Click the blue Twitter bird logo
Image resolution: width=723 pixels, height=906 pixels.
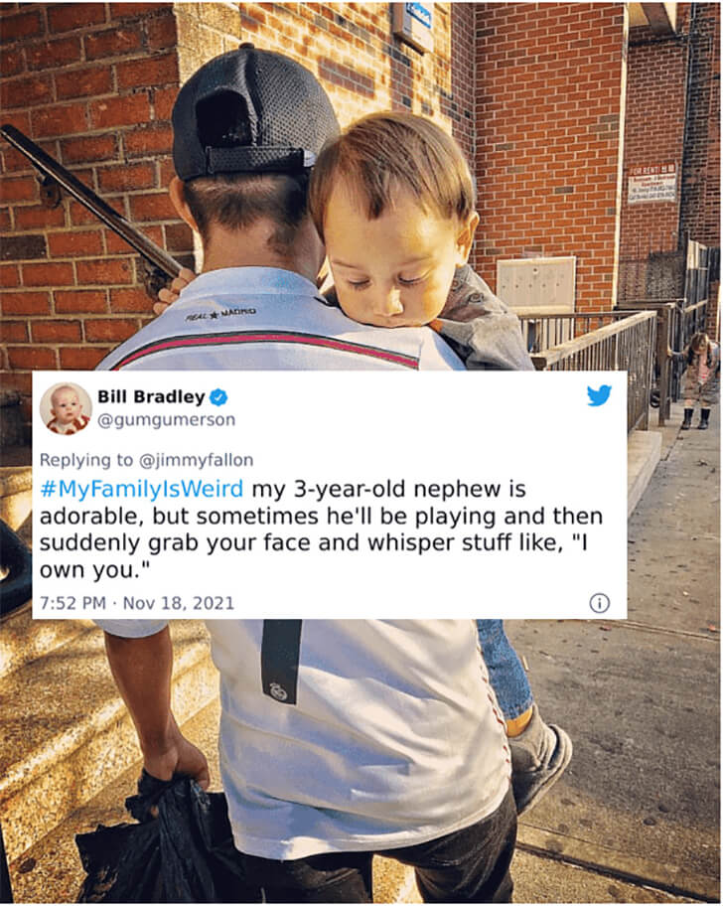[x=599, y=395]
